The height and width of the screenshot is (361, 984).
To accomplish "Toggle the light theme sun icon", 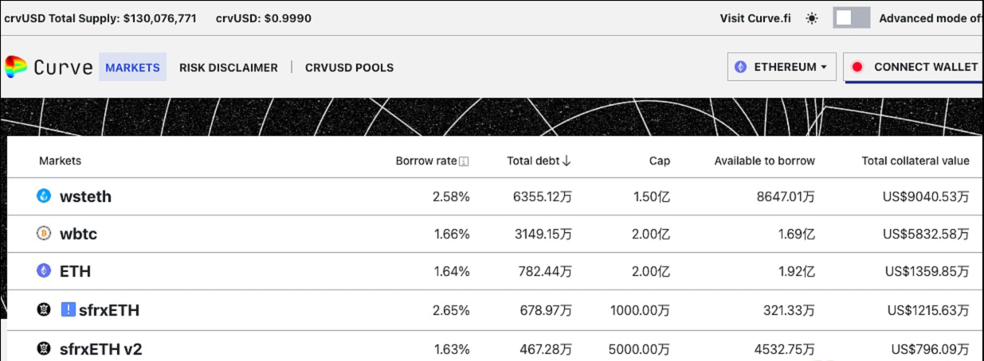I will coord(812,18).
